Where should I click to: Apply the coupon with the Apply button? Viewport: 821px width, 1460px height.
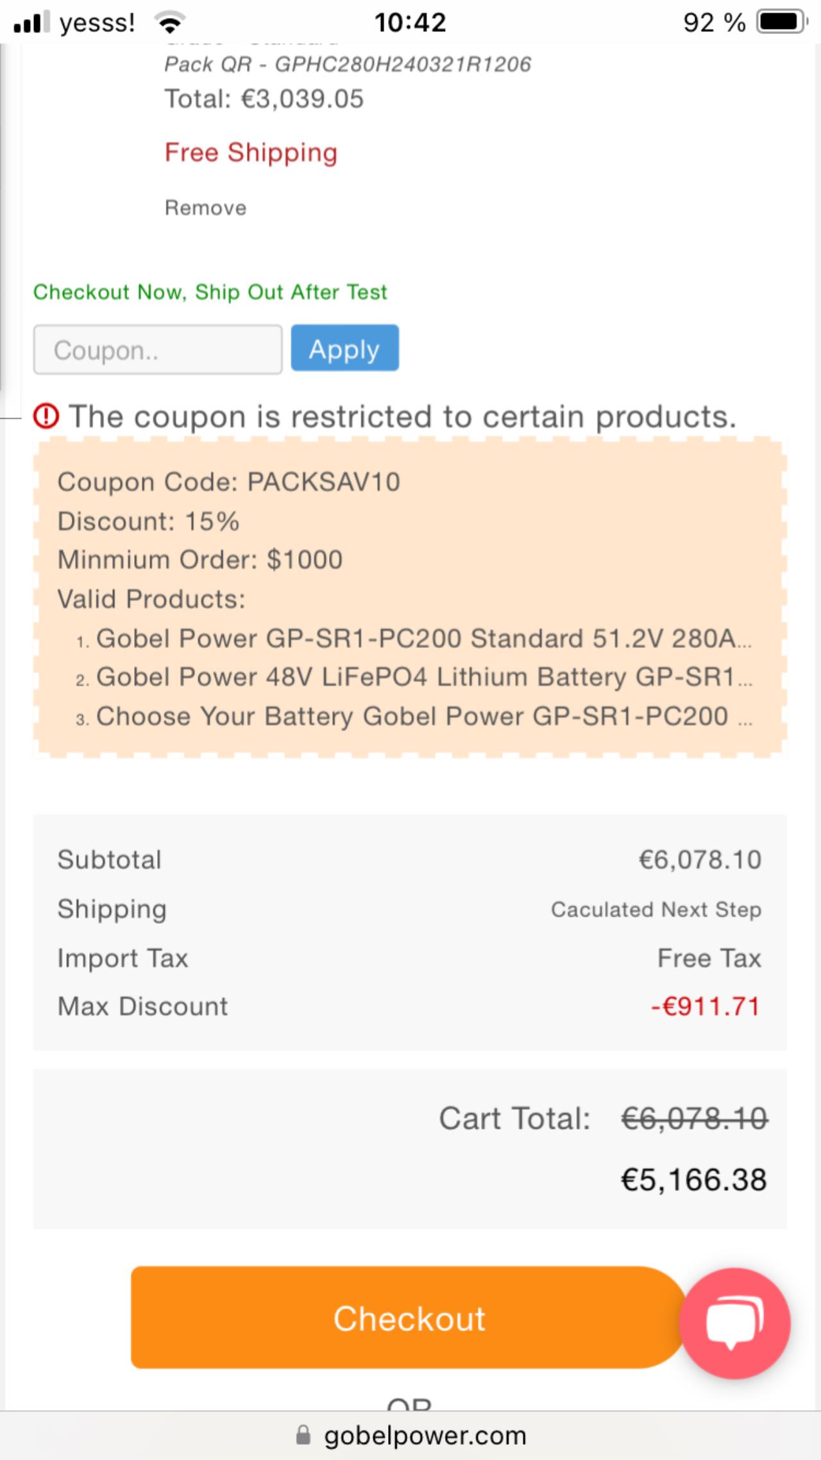pyautogui.click(x=345, y=348)
